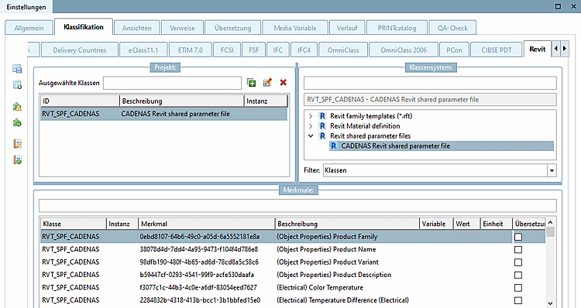Image resolution: width=581 pixels, height=308 pixels.
Task: Click the red X delete class icon
Action: pos(283,83)
